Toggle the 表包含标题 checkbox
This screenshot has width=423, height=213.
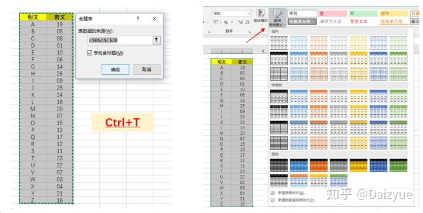click(89, 53)
